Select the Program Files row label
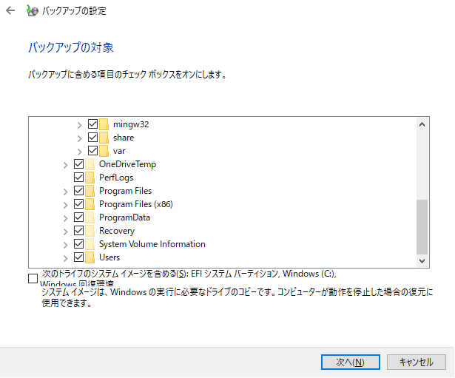 pyautogui.click(x=125, y=191)
